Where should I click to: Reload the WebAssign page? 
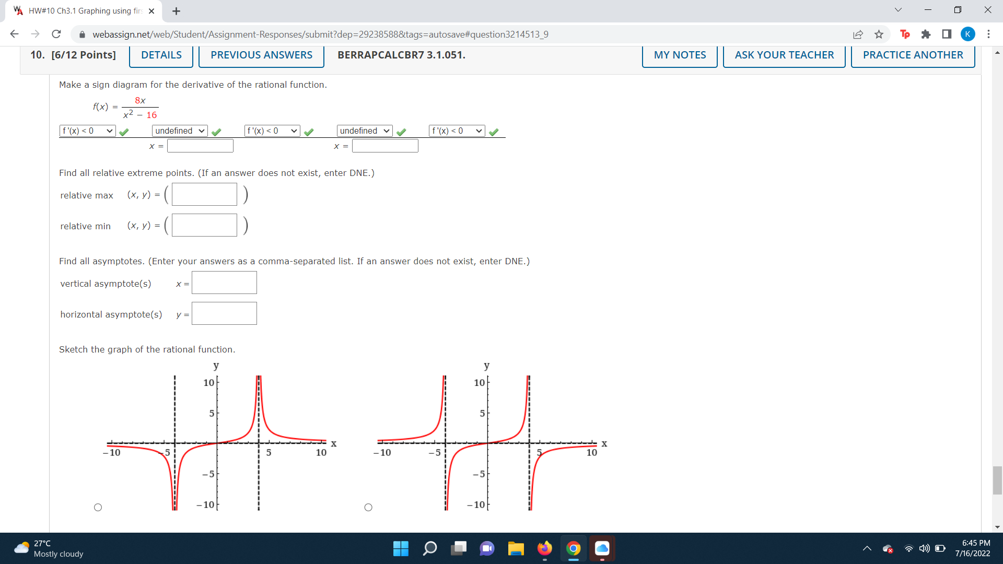click(56, 34)
